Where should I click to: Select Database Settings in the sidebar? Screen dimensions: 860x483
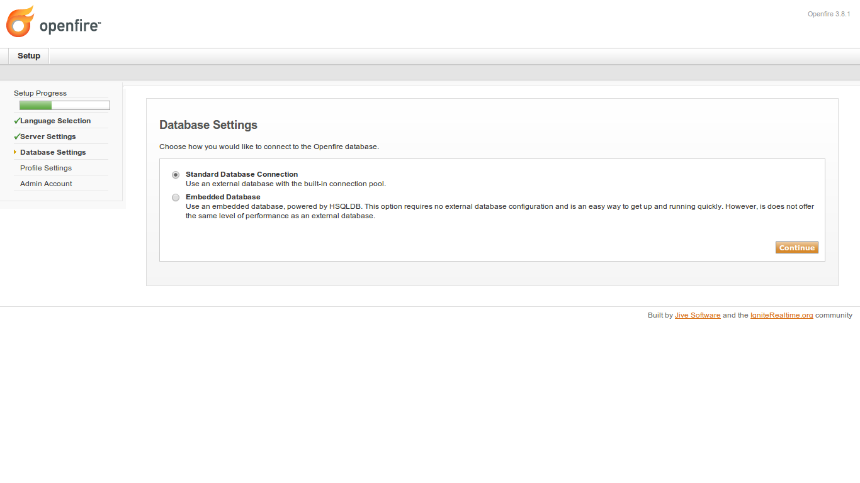point(53,152)
